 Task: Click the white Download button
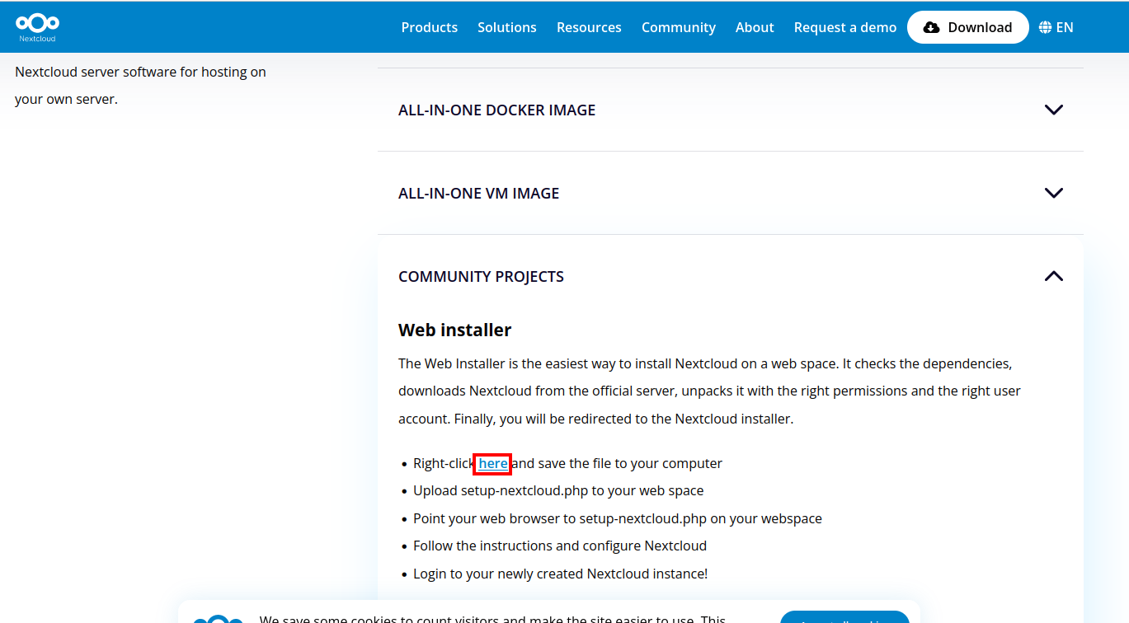[967, 27]
